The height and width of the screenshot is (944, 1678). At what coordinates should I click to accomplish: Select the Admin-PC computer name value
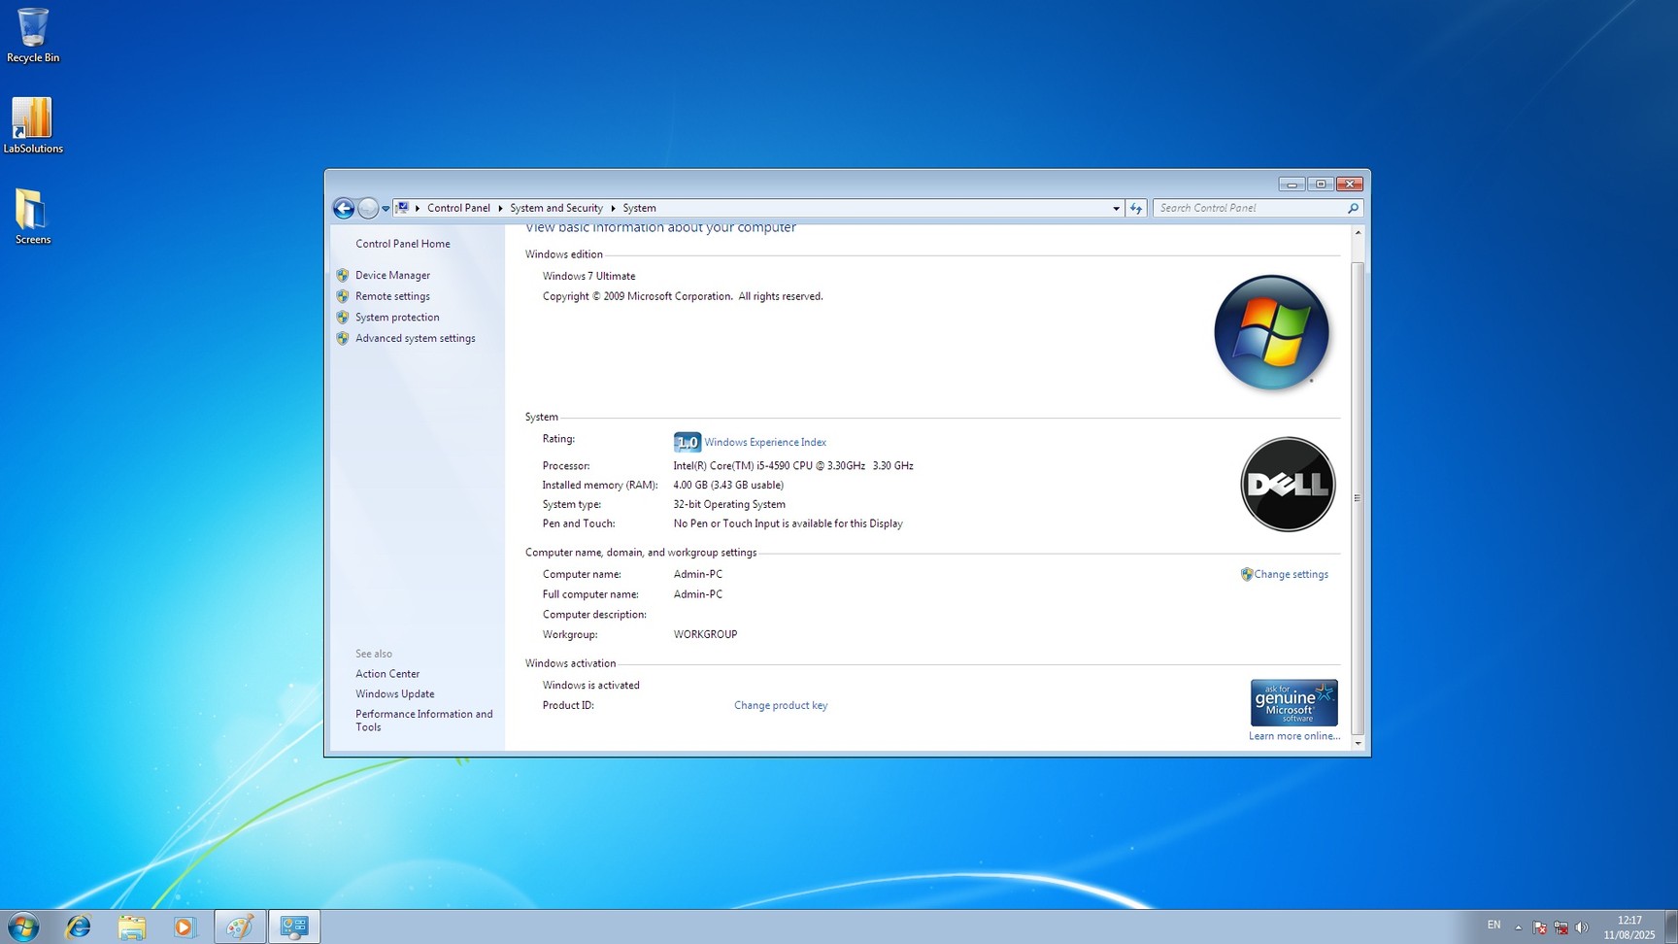pos(698,574)
